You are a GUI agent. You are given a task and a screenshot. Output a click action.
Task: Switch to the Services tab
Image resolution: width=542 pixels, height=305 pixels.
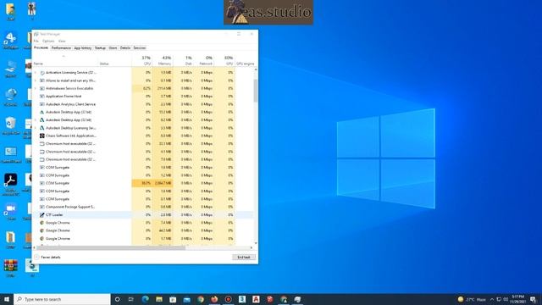140,48
